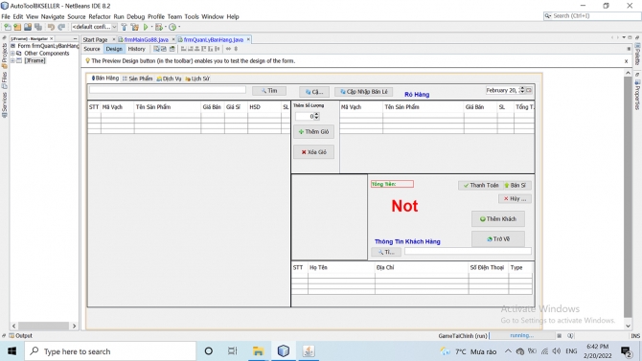Show hidden system tray icons
This screenshot has width=642, height=361.
(x=508, y=351)
